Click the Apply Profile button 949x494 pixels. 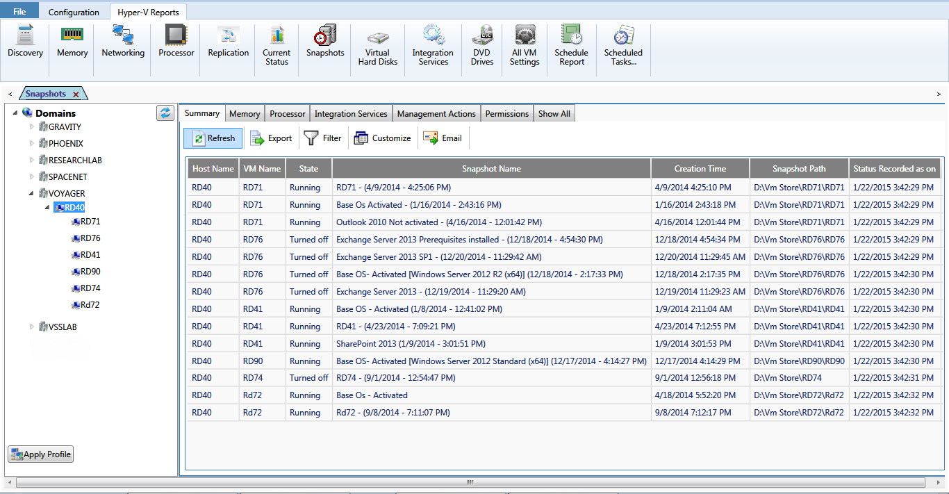(41, 454)
